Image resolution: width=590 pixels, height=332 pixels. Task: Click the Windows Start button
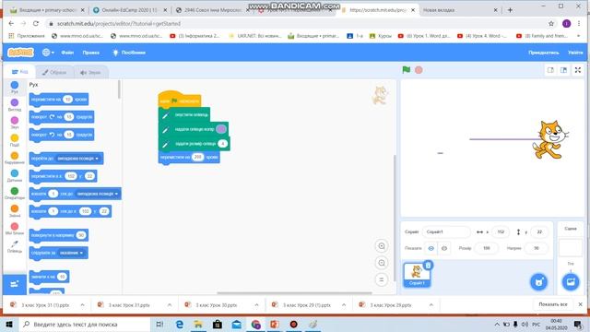click(x=9, y=324)
